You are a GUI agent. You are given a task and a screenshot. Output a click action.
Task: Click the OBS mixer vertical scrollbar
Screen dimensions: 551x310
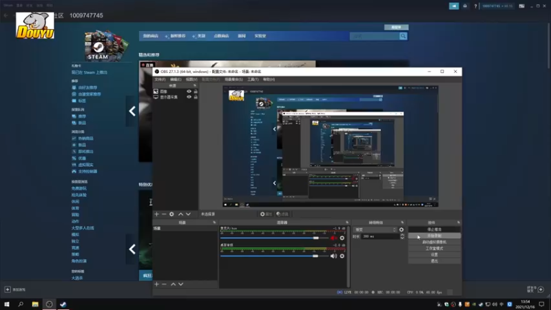click(349, 256)
